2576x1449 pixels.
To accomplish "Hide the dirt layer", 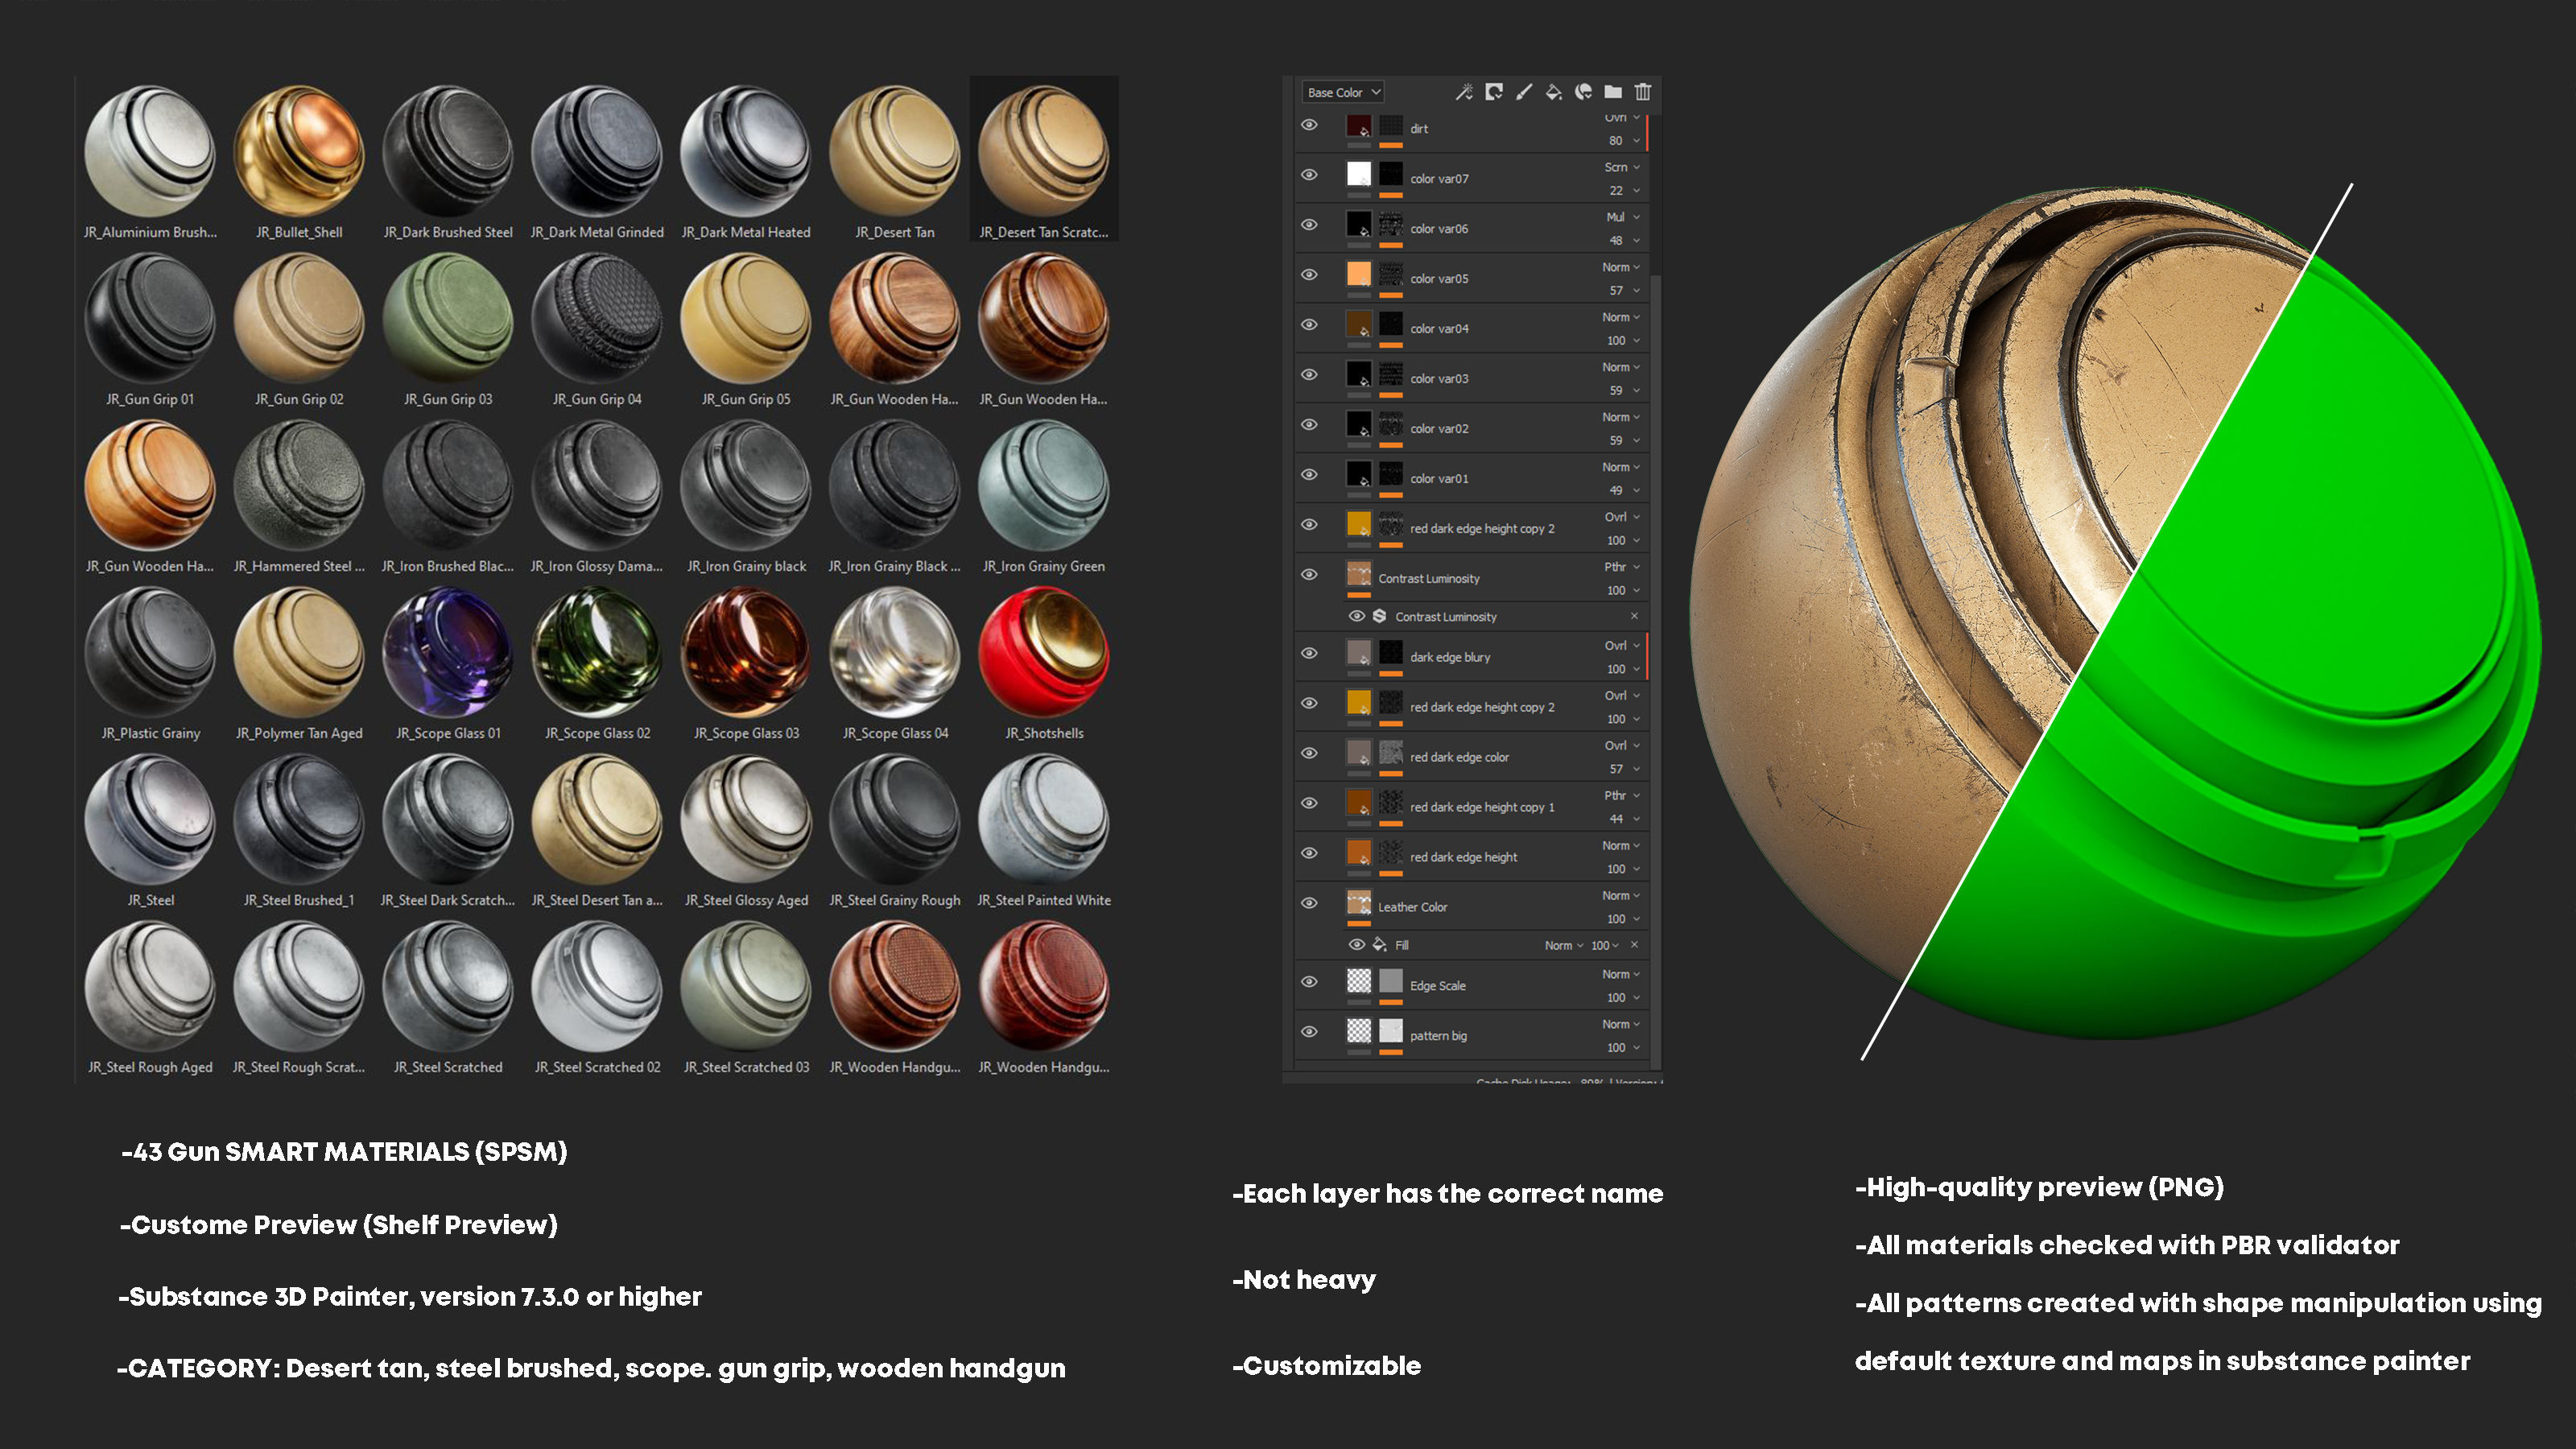I will [1309, 125].
